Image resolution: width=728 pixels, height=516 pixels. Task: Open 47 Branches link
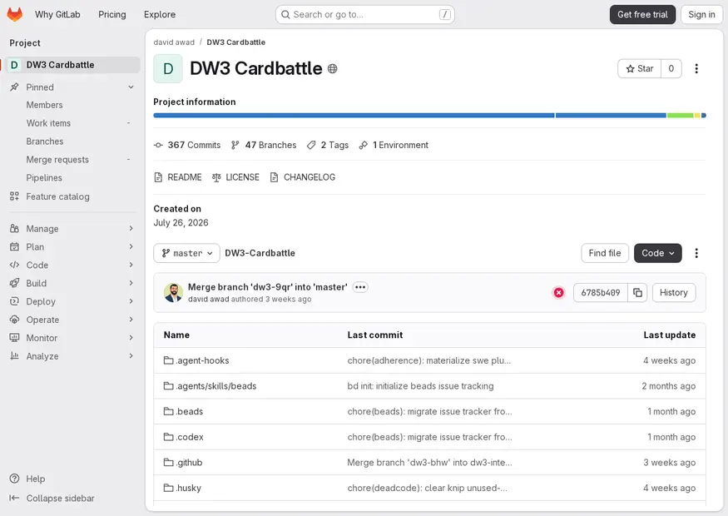[x=264, y=145]
